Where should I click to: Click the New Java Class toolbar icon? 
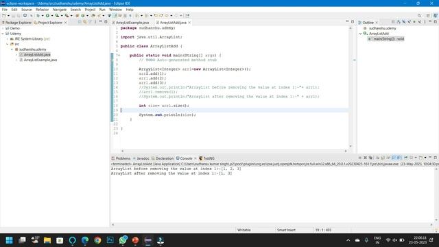click(x=82, y=16)
